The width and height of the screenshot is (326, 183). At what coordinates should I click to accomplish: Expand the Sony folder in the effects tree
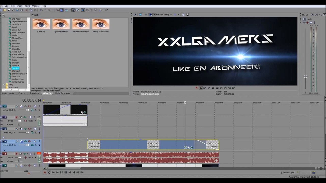(x=4, y=85)
